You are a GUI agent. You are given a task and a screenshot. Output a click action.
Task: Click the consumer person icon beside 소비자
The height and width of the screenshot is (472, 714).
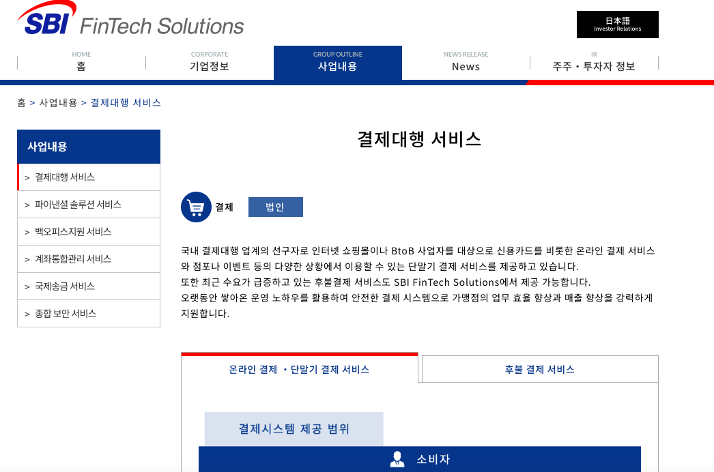pyautogui.click(x=397, y=459)
